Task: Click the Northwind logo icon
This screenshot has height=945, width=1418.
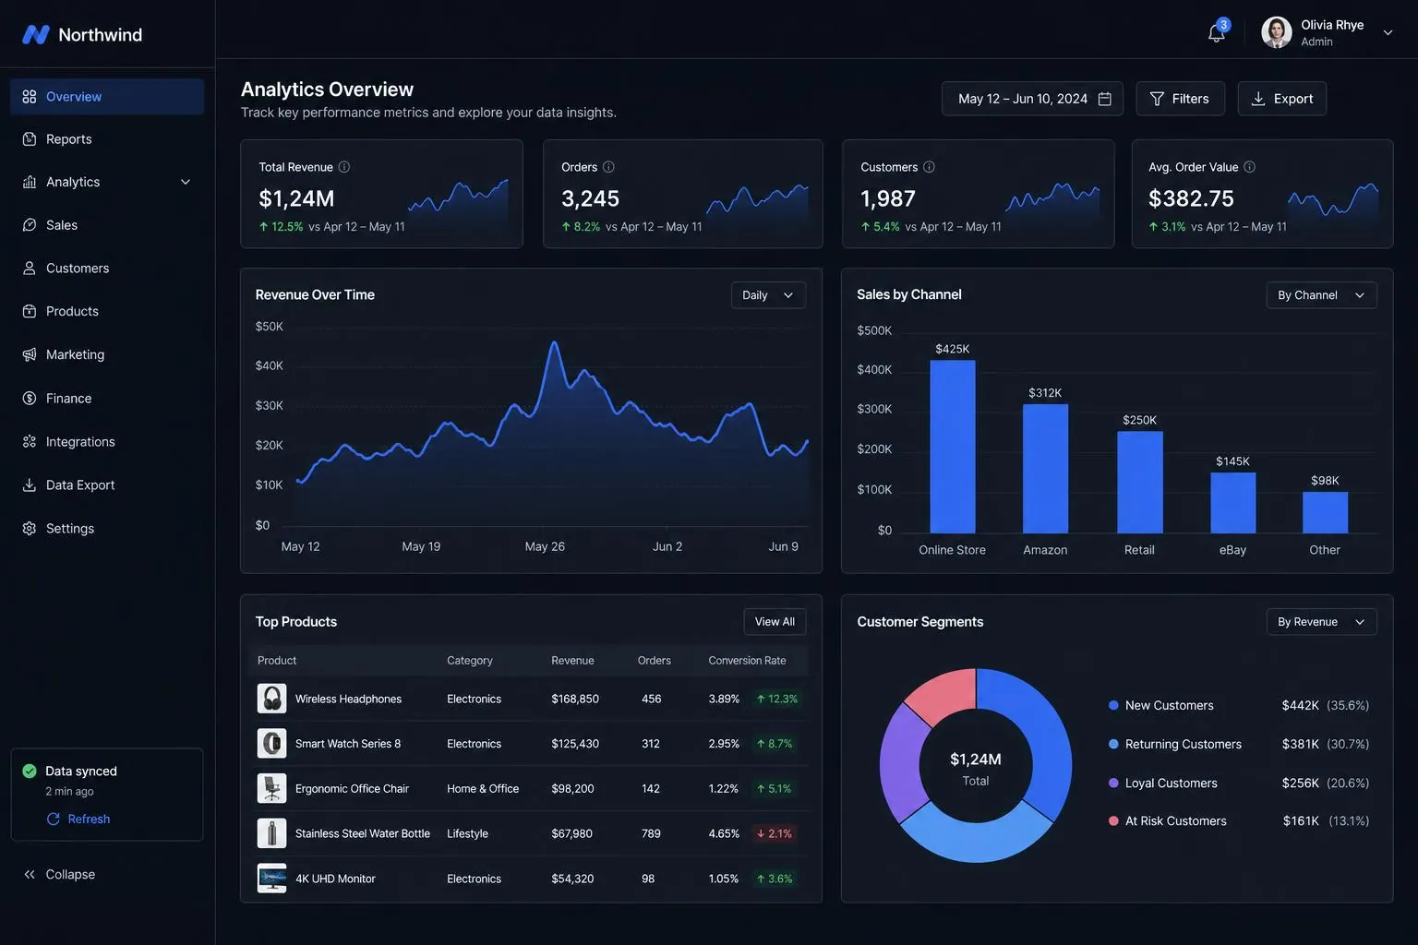Action: 35,34
